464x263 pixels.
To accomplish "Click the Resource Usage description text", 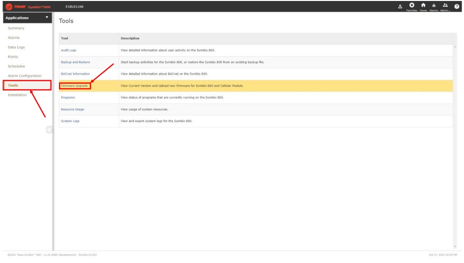I will (x=144, y=110).
